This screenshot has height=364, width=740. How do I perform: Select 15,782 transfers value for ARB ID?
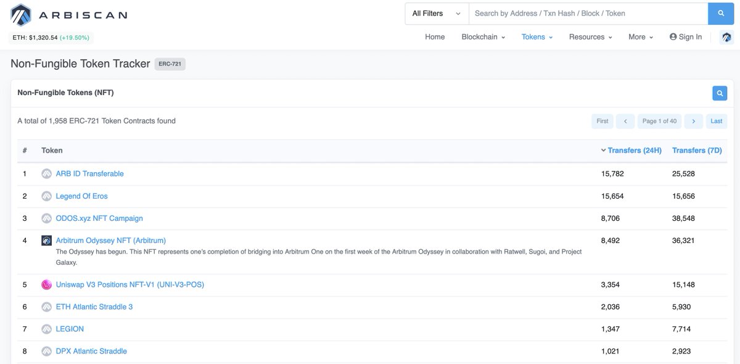pyautogui.click(x=612, y=174)
